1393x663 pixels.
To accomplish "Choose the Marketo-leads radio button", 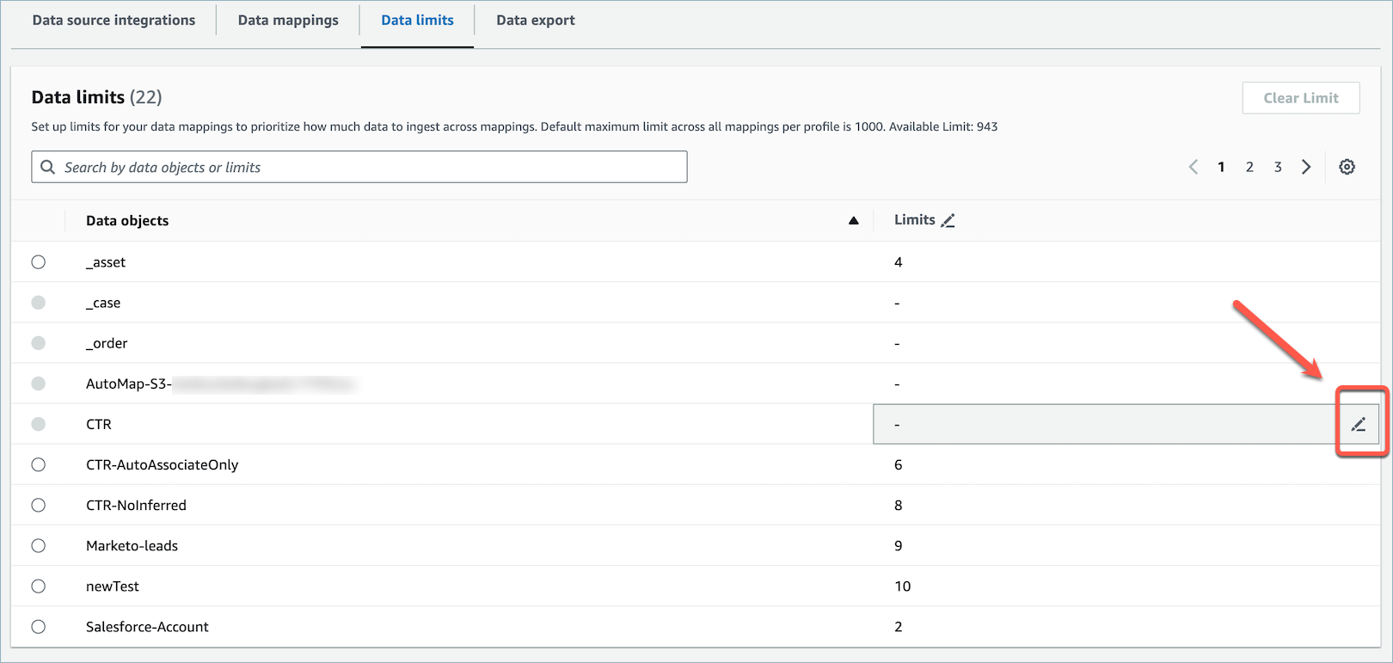I will click(x=39, y=545).
